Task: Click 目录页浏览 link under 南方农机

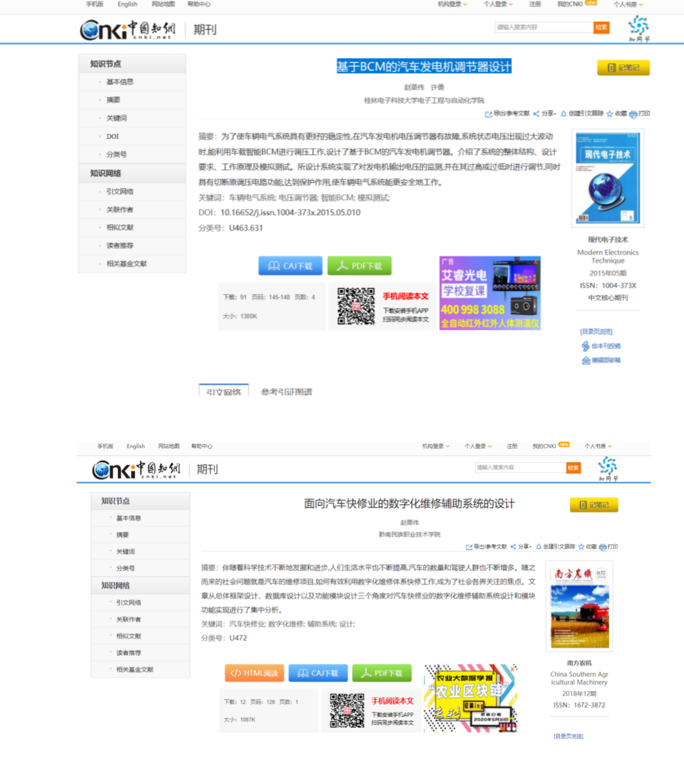Action: point(568,736)
